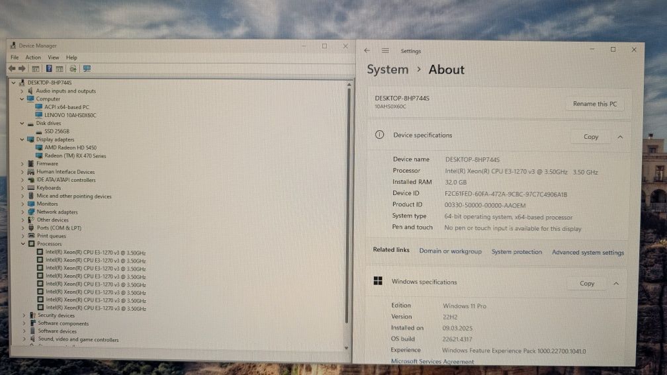Click the Device specifications info icon
Screen dimensions: 667x375
pyautogui.click(x=379, y=135)
